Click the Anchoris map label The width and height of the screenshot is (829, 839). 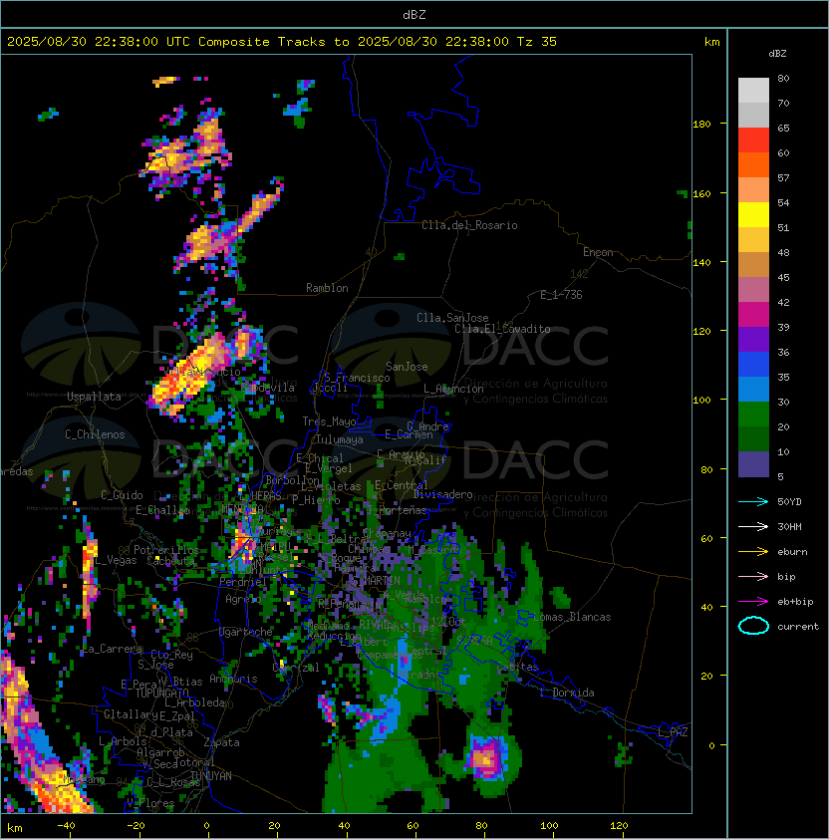point(233,679)
